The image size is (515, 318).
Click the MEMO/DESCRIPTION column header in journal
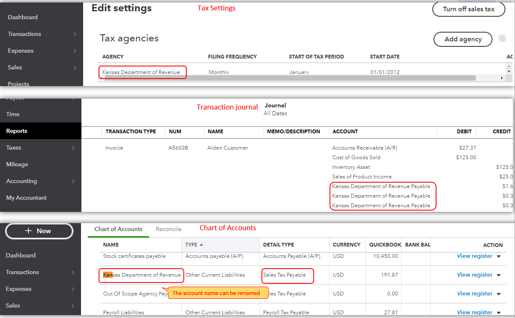pyautogui.click(x=294, y=131)
